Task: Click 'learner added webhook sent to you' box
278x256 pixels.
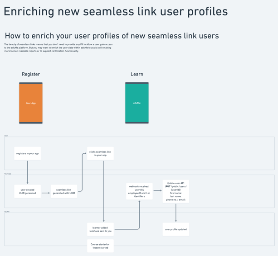Action: (x=100, y=229)
